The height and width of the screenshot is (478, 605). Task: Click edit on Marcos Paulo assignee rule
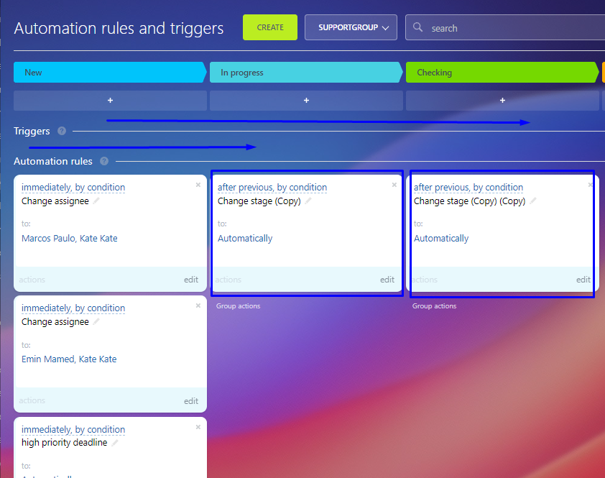click(x=190, y=280)
